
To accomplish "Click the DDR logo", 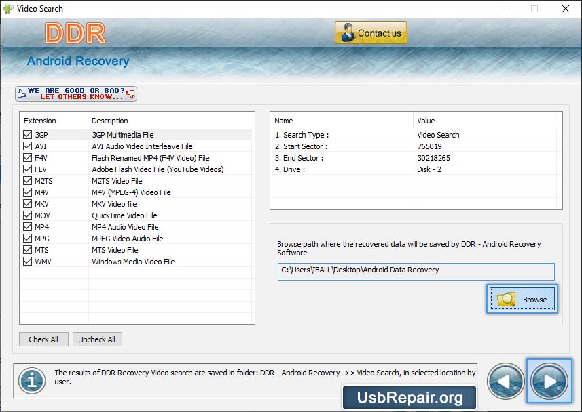I will tap(75, 33).
